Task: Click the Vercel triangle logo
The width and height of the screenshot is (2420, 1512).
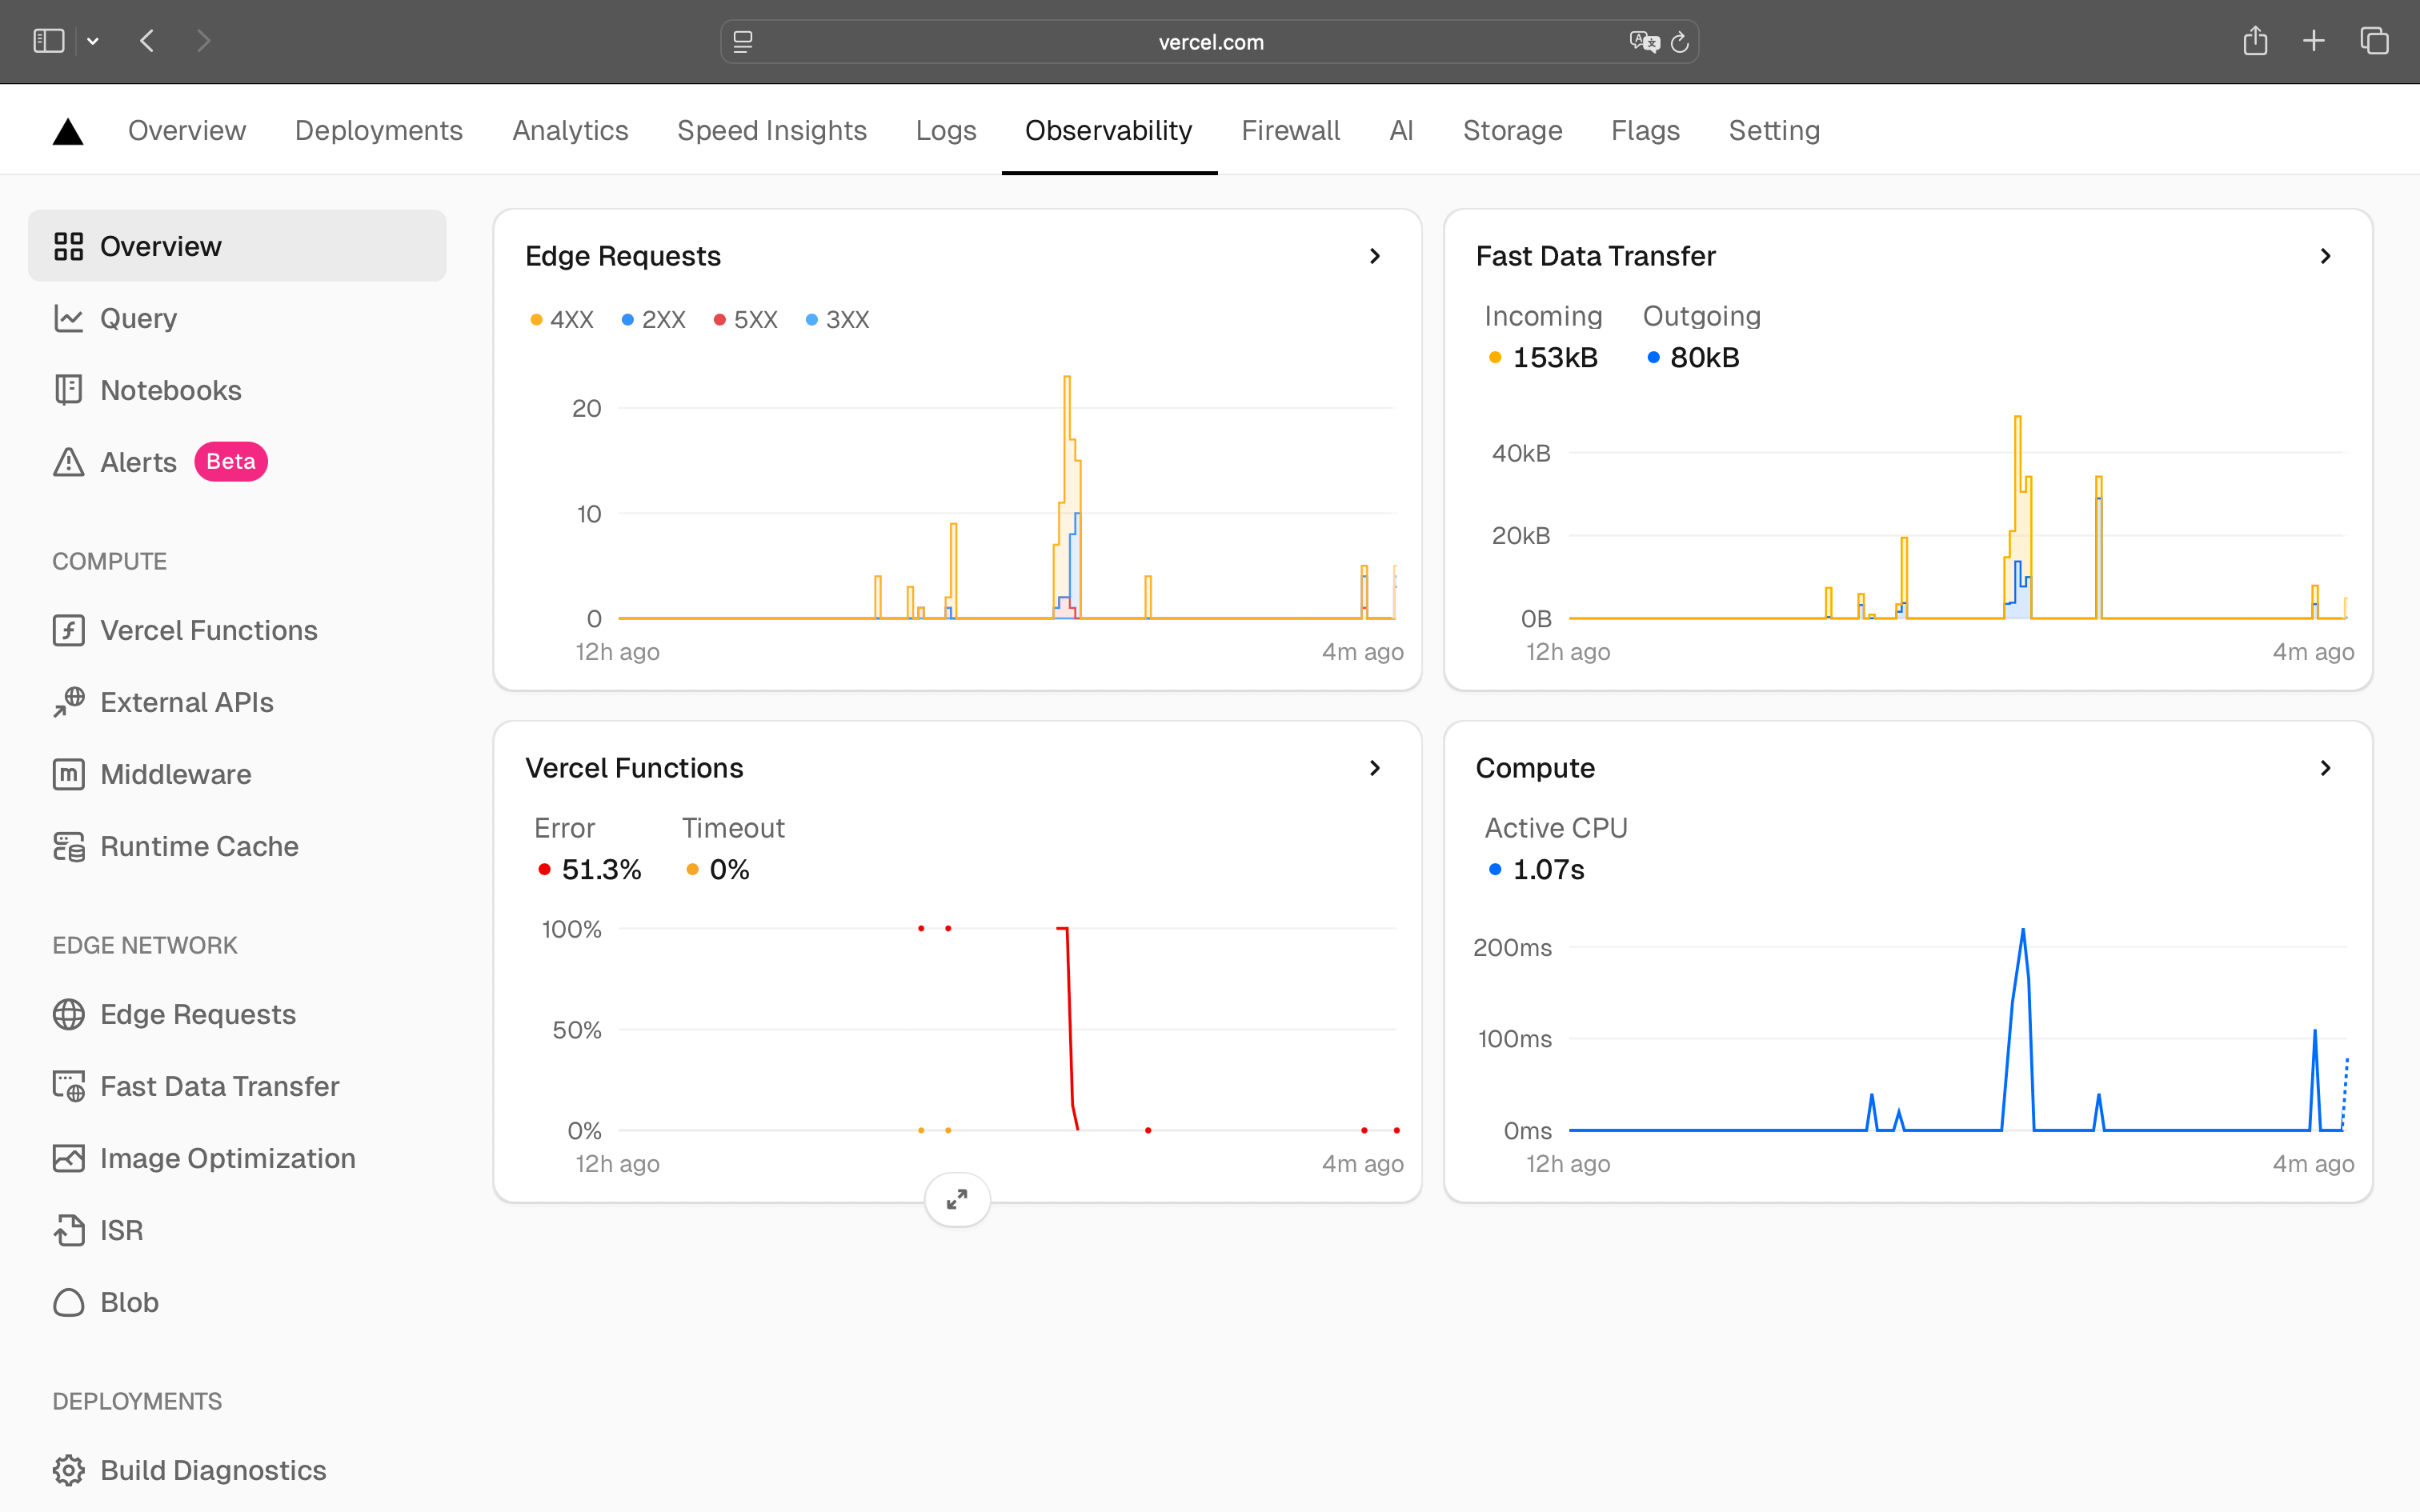Action: point(67,129)
